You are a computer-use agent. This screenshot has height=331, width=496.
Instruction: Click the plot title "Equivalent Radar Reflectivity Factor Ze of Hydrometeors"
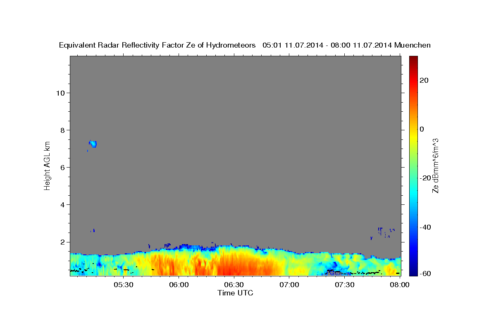click(157, 45)
